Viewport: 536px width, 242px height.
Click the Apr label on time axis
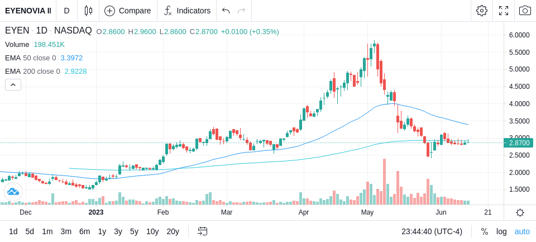[x=304, y=212]
